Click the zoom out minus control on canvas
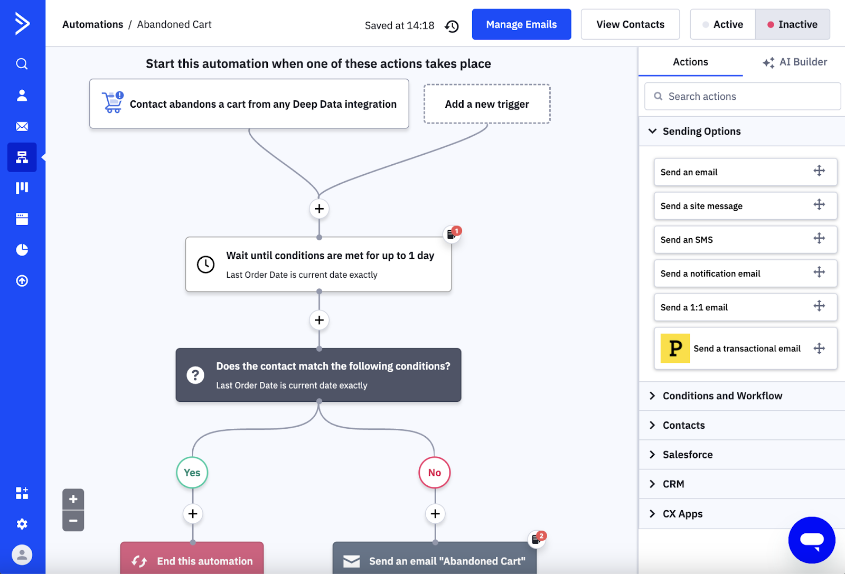845x574 pixels. 73,521
